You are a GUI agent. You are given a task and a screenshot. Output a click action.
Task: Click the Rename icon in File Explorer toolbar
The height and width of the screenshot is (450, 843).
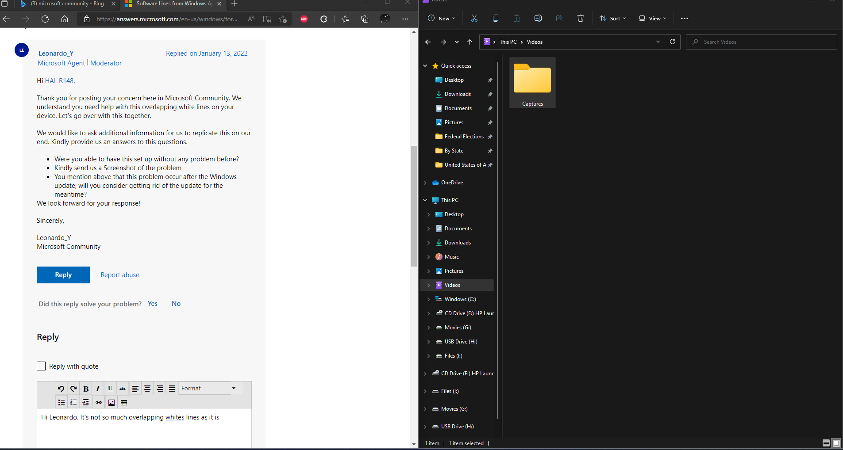(x=538, y=18)
